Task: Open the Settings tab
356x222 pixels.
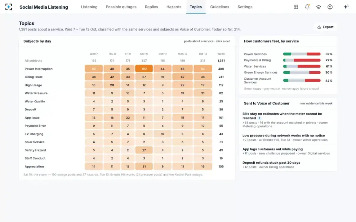Action: click(245, 7)
